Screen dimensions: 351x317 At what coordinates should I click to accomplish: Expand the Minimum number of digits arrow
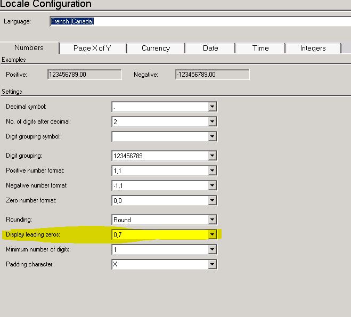[212, 250]
